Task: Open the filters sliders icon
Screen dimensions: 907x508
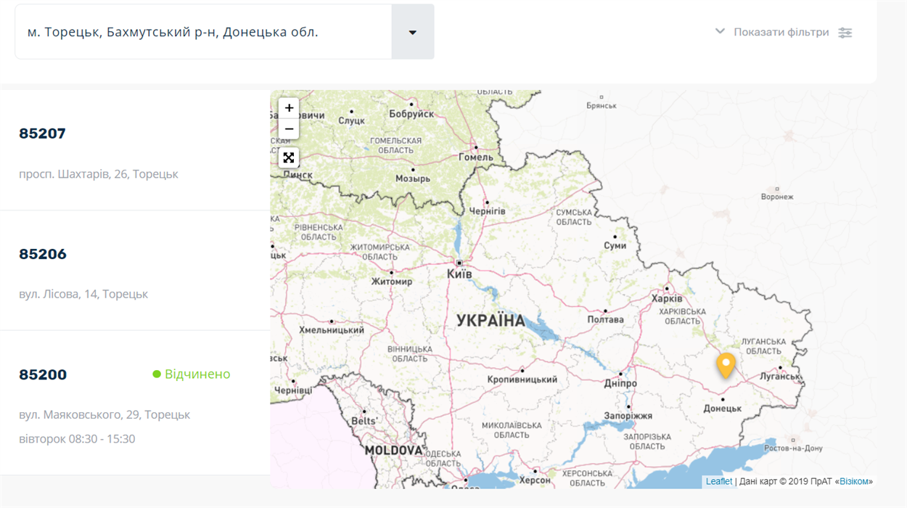Action: [845, 32]
